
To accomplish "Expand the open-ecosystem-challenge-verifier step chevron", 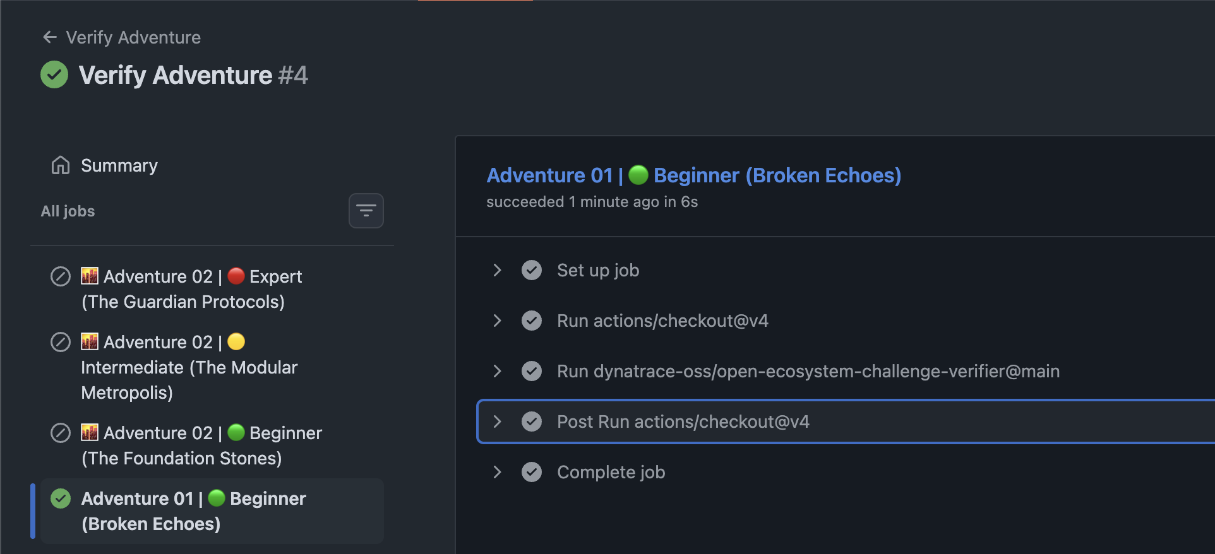I will pyautogui.click(x=497, y=371).
